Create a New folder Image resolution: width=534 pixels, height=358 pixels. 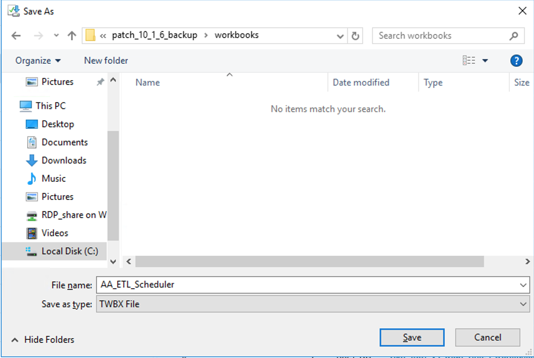[106, 61]
